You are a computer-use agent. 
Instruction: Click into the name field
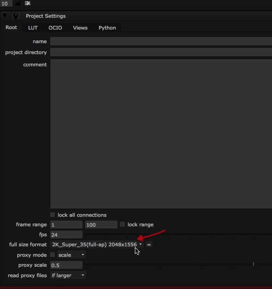tap(161, 41)
